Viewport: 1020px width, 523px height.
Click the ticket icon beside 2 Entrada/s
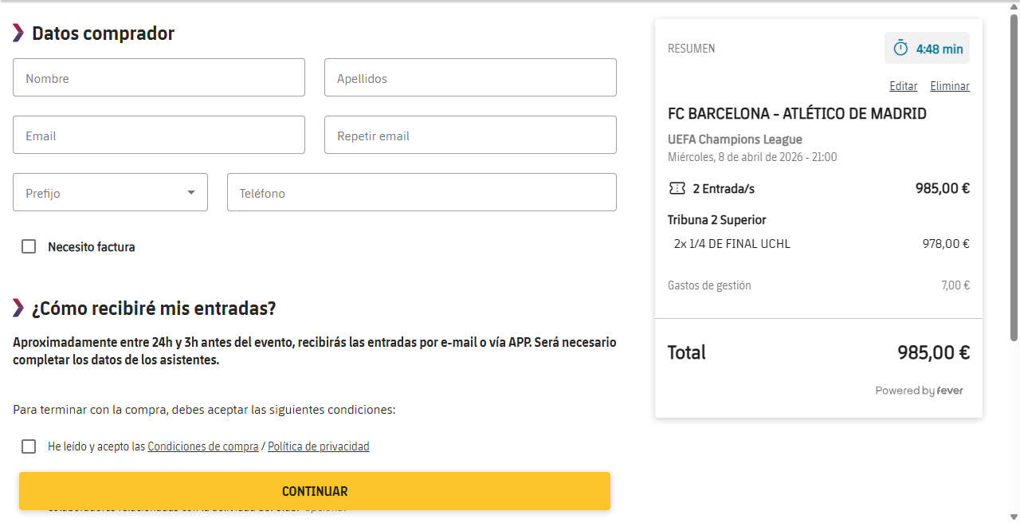coord(677,189)
